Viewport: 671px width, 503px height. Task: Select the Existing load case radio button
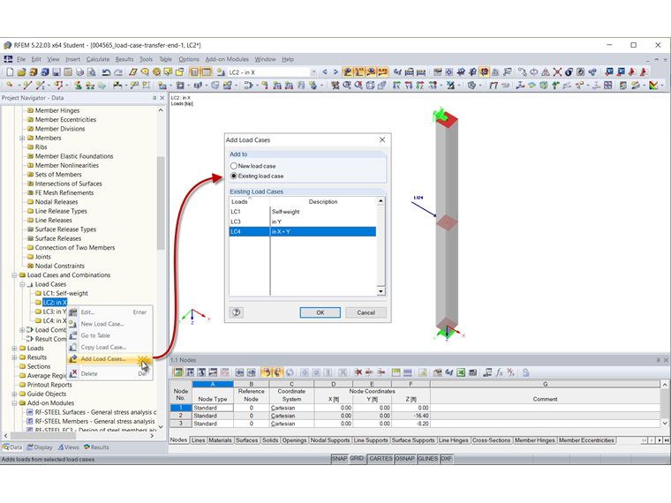point(234,176)
